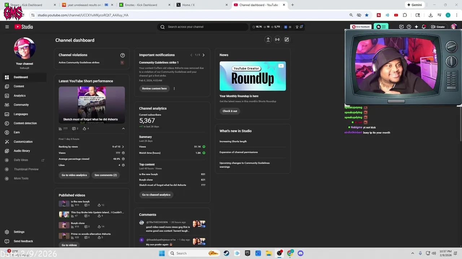This screenshot has height=259, width=462.
Task: Click the red YouTube extension icon
Action: [x=396, y=15]
